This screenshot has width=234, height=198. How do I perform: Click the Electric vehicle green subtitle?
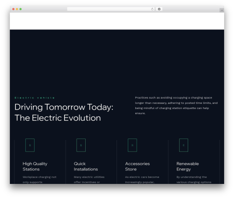pyautogui.click(x=35, y=98)
